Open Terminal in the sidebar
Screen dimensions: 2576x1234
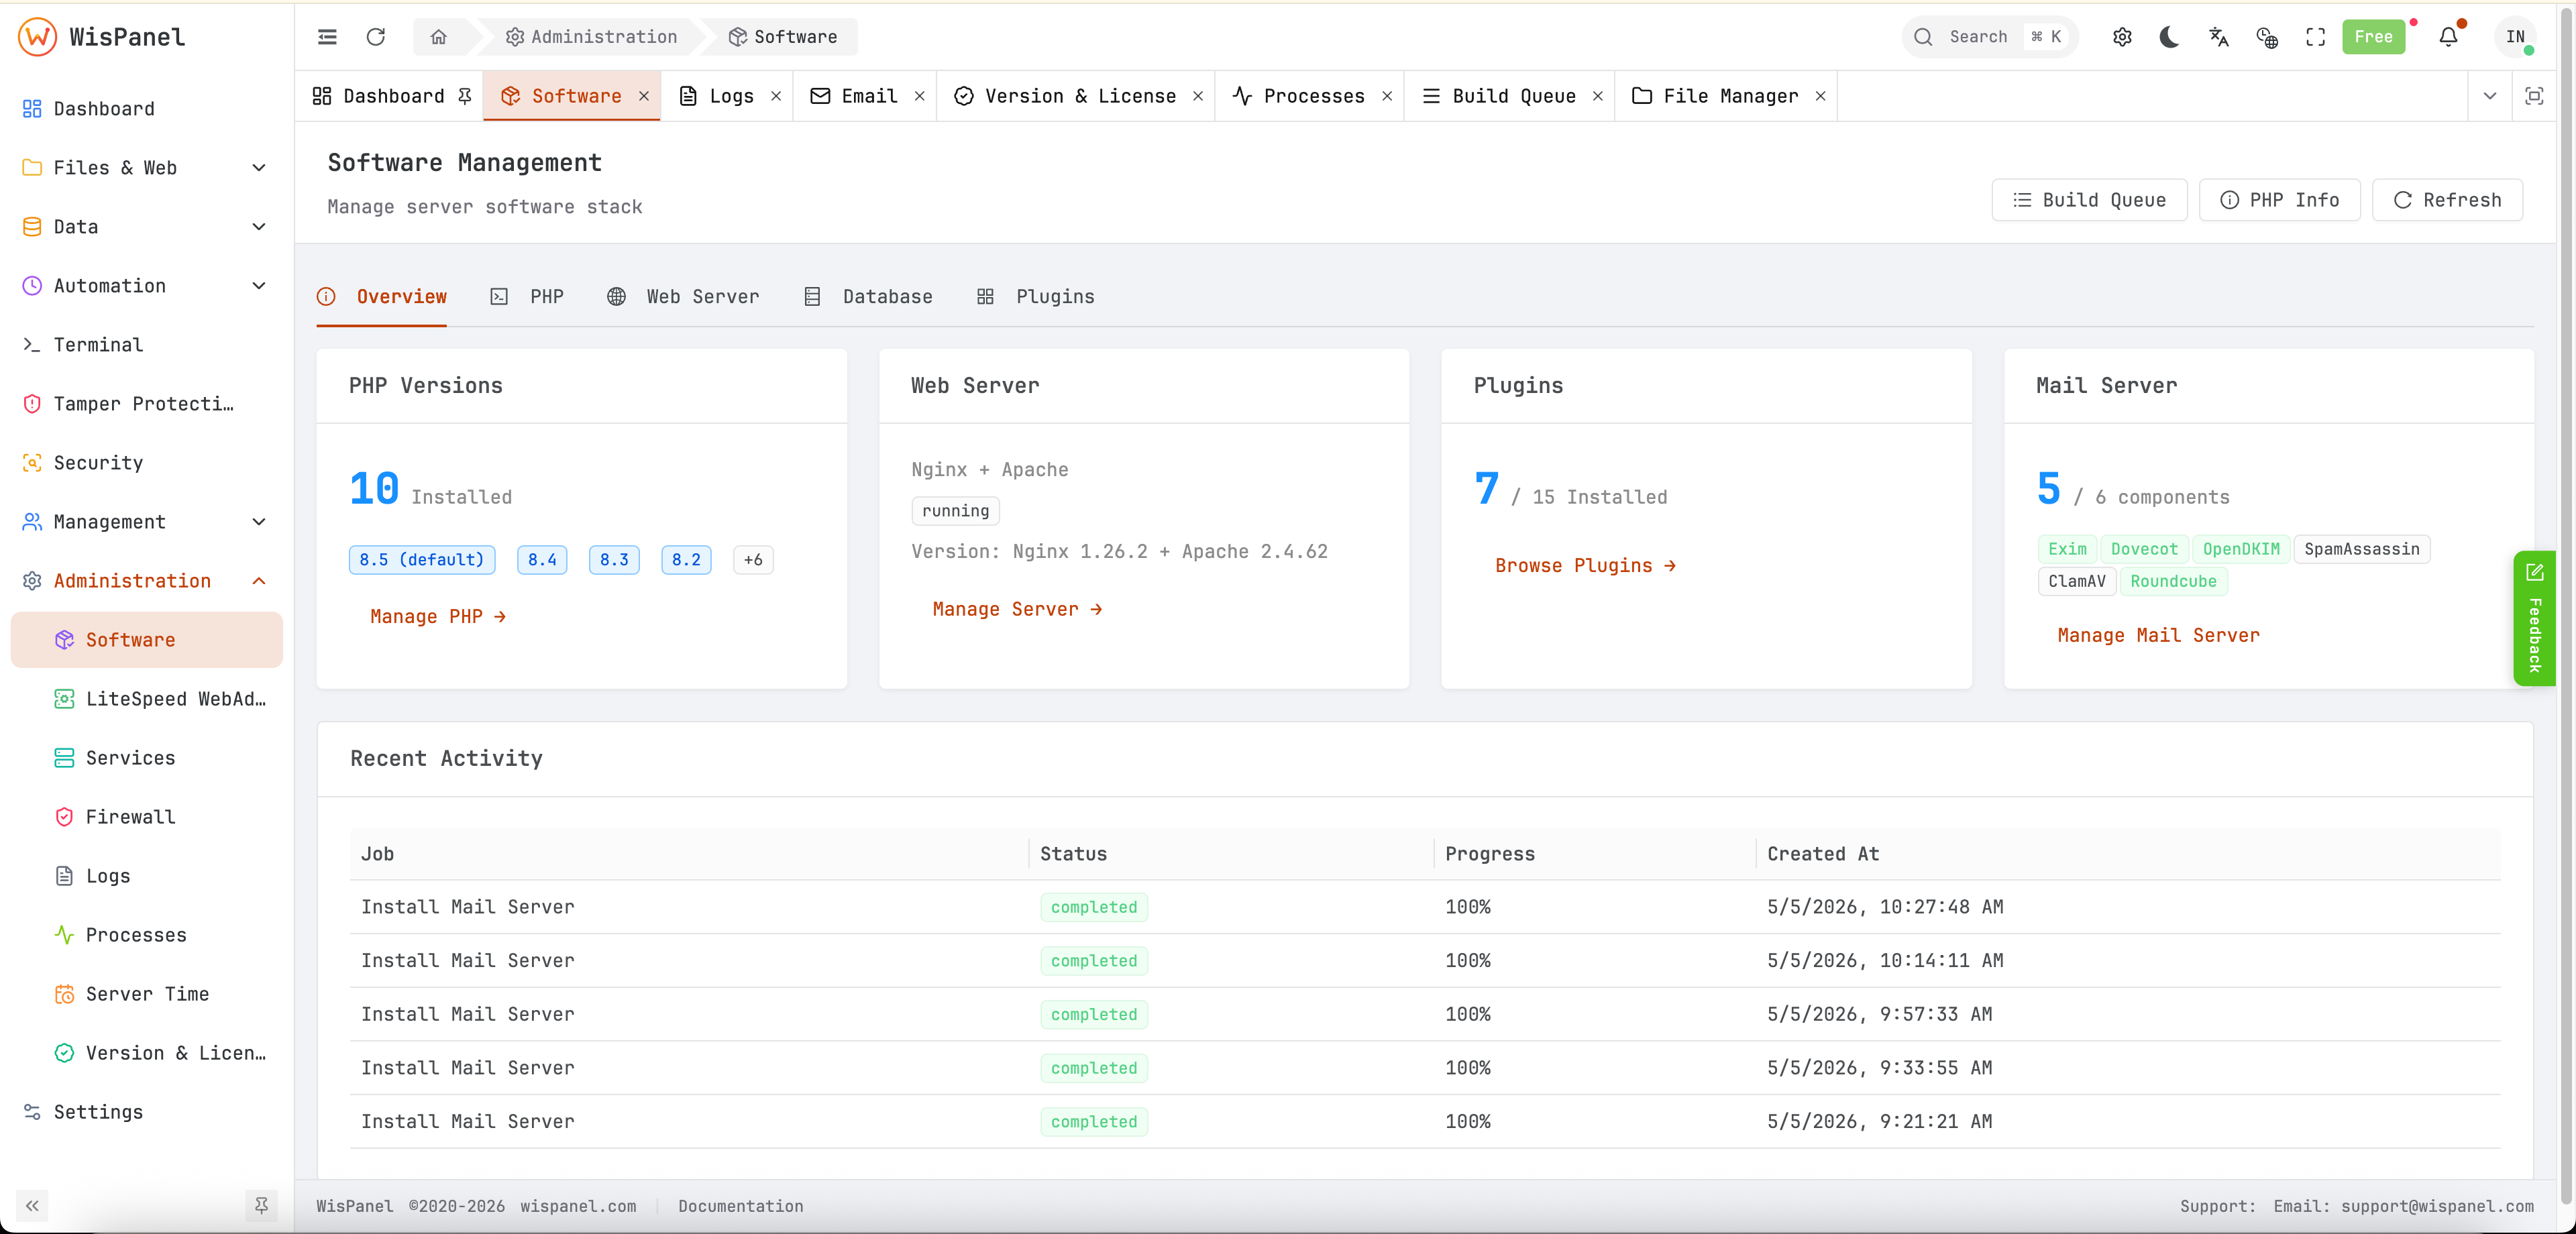coord(146,345)
